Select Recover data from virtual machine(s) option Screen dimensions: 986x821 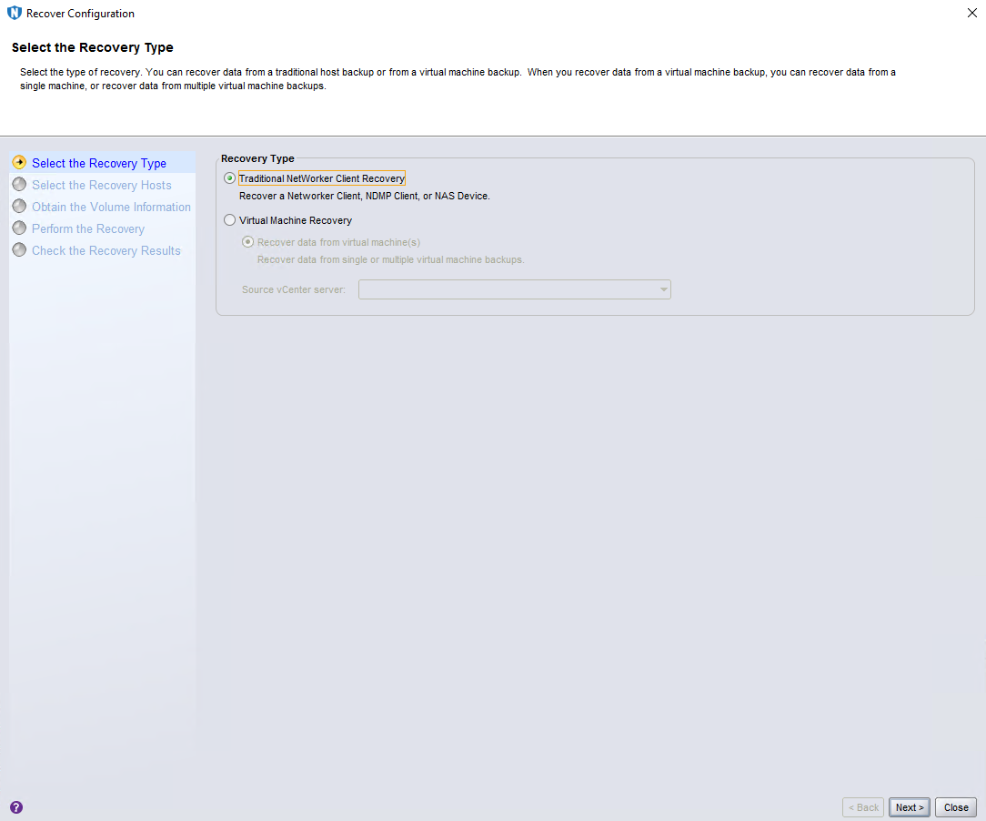coord(247,242)
